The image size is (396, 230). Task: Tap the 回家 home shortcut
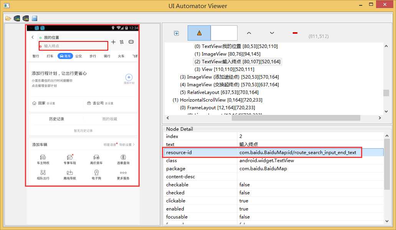click(44, 103)
